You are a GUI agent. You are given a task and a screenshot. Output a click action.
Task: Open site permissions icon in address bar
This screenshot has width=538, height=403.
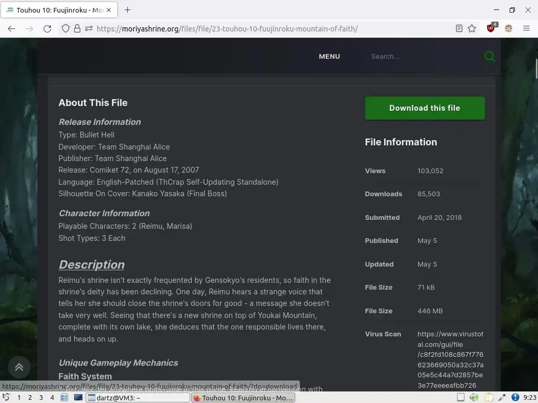coord(89,29)
